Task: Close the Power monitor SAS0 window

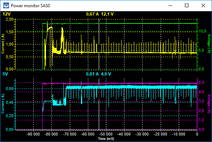Action: pyautogui.click(x=203, y=5)
